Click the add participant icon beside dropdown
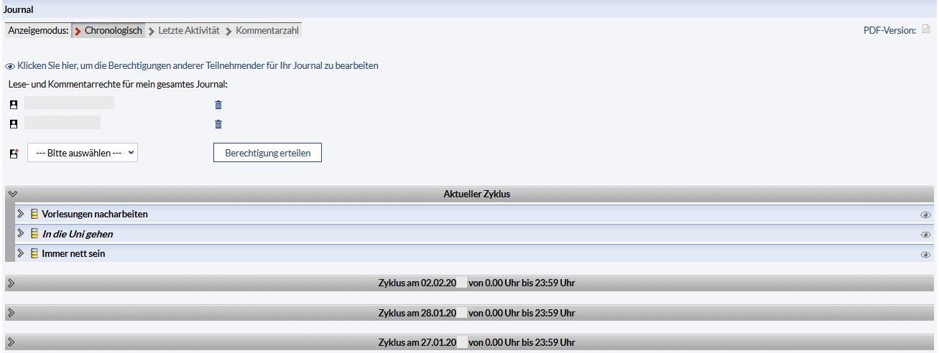The height and width of the screenshot is (353, 939). pyautogui.click(x=14, y=154)
